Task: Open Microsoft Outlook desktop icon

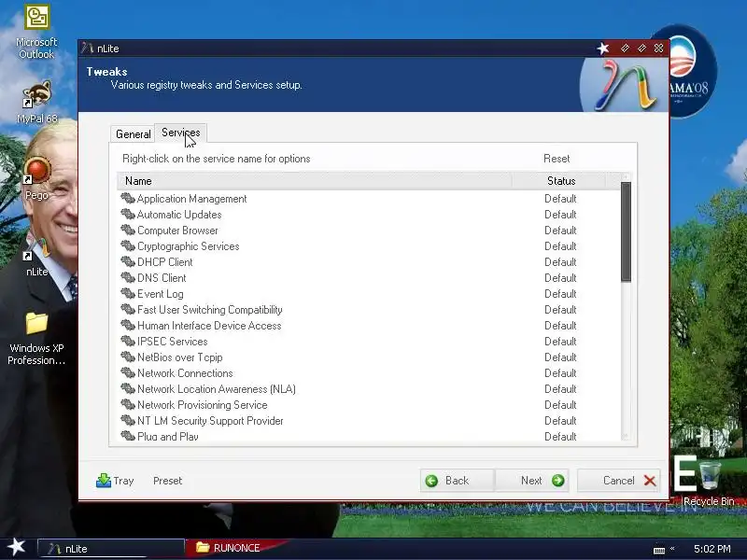Action: click(36, 32)
